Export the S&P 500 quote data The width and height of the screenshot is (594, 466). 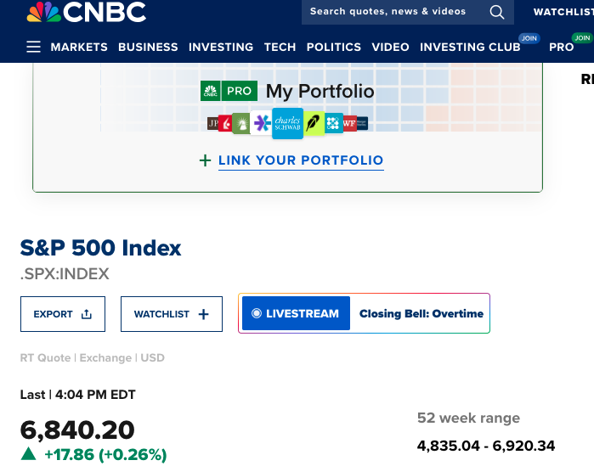[62, 314]
